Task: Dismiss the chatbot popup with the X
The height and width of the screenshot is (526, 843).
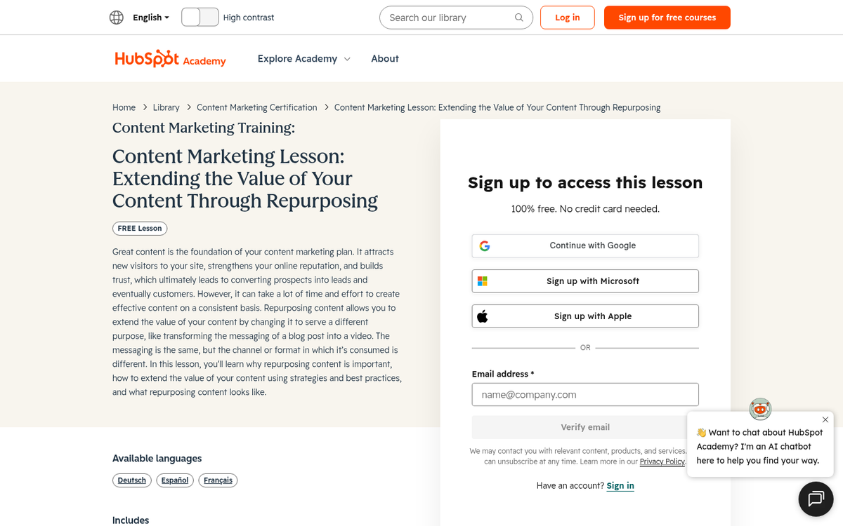Action: 825,419
